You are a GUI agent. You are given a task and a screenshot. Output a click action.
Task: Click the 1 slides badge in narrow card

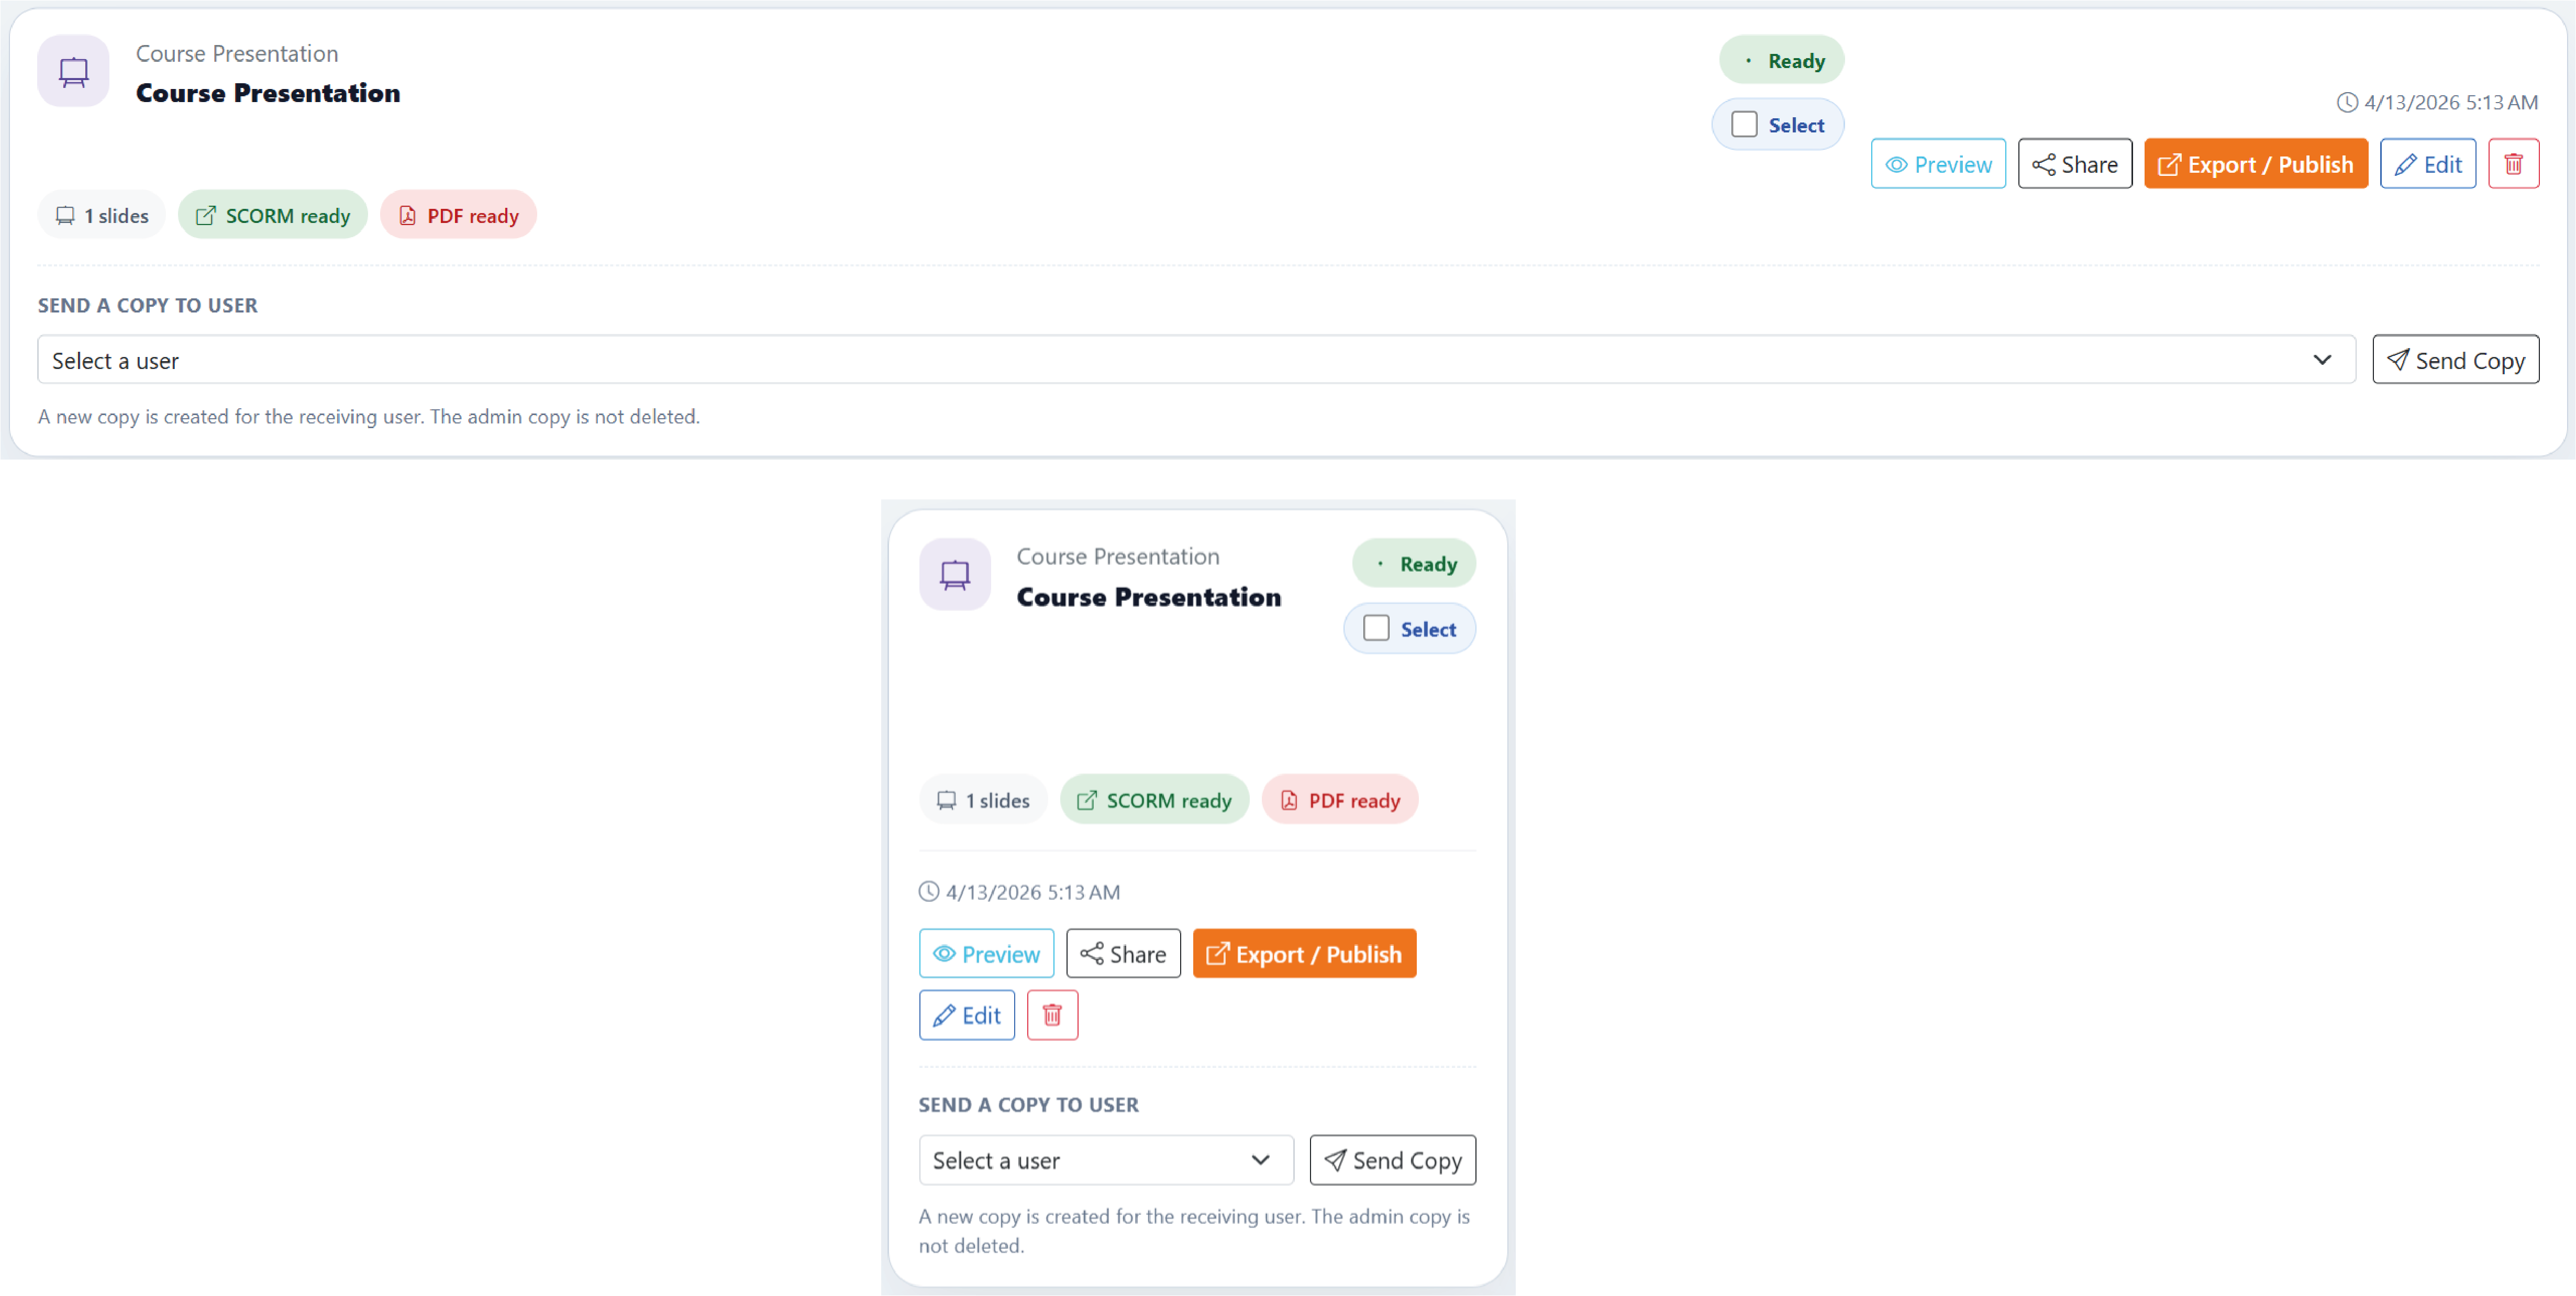click(982, 800)
